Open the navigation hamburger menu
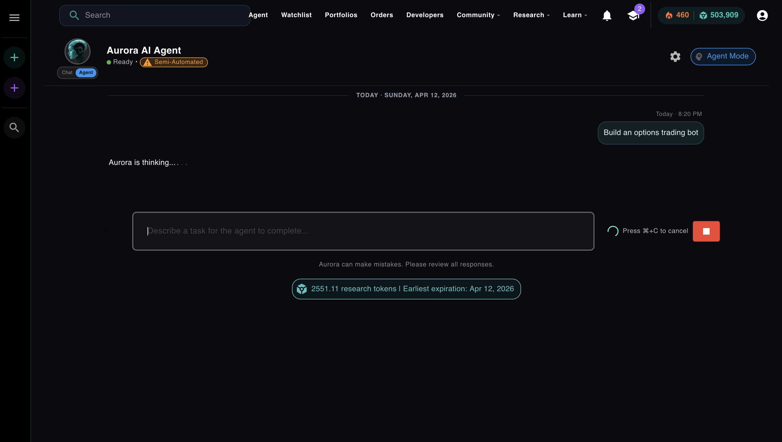The height and width of the screenshot is (442, 782). (x=14, y=18)
